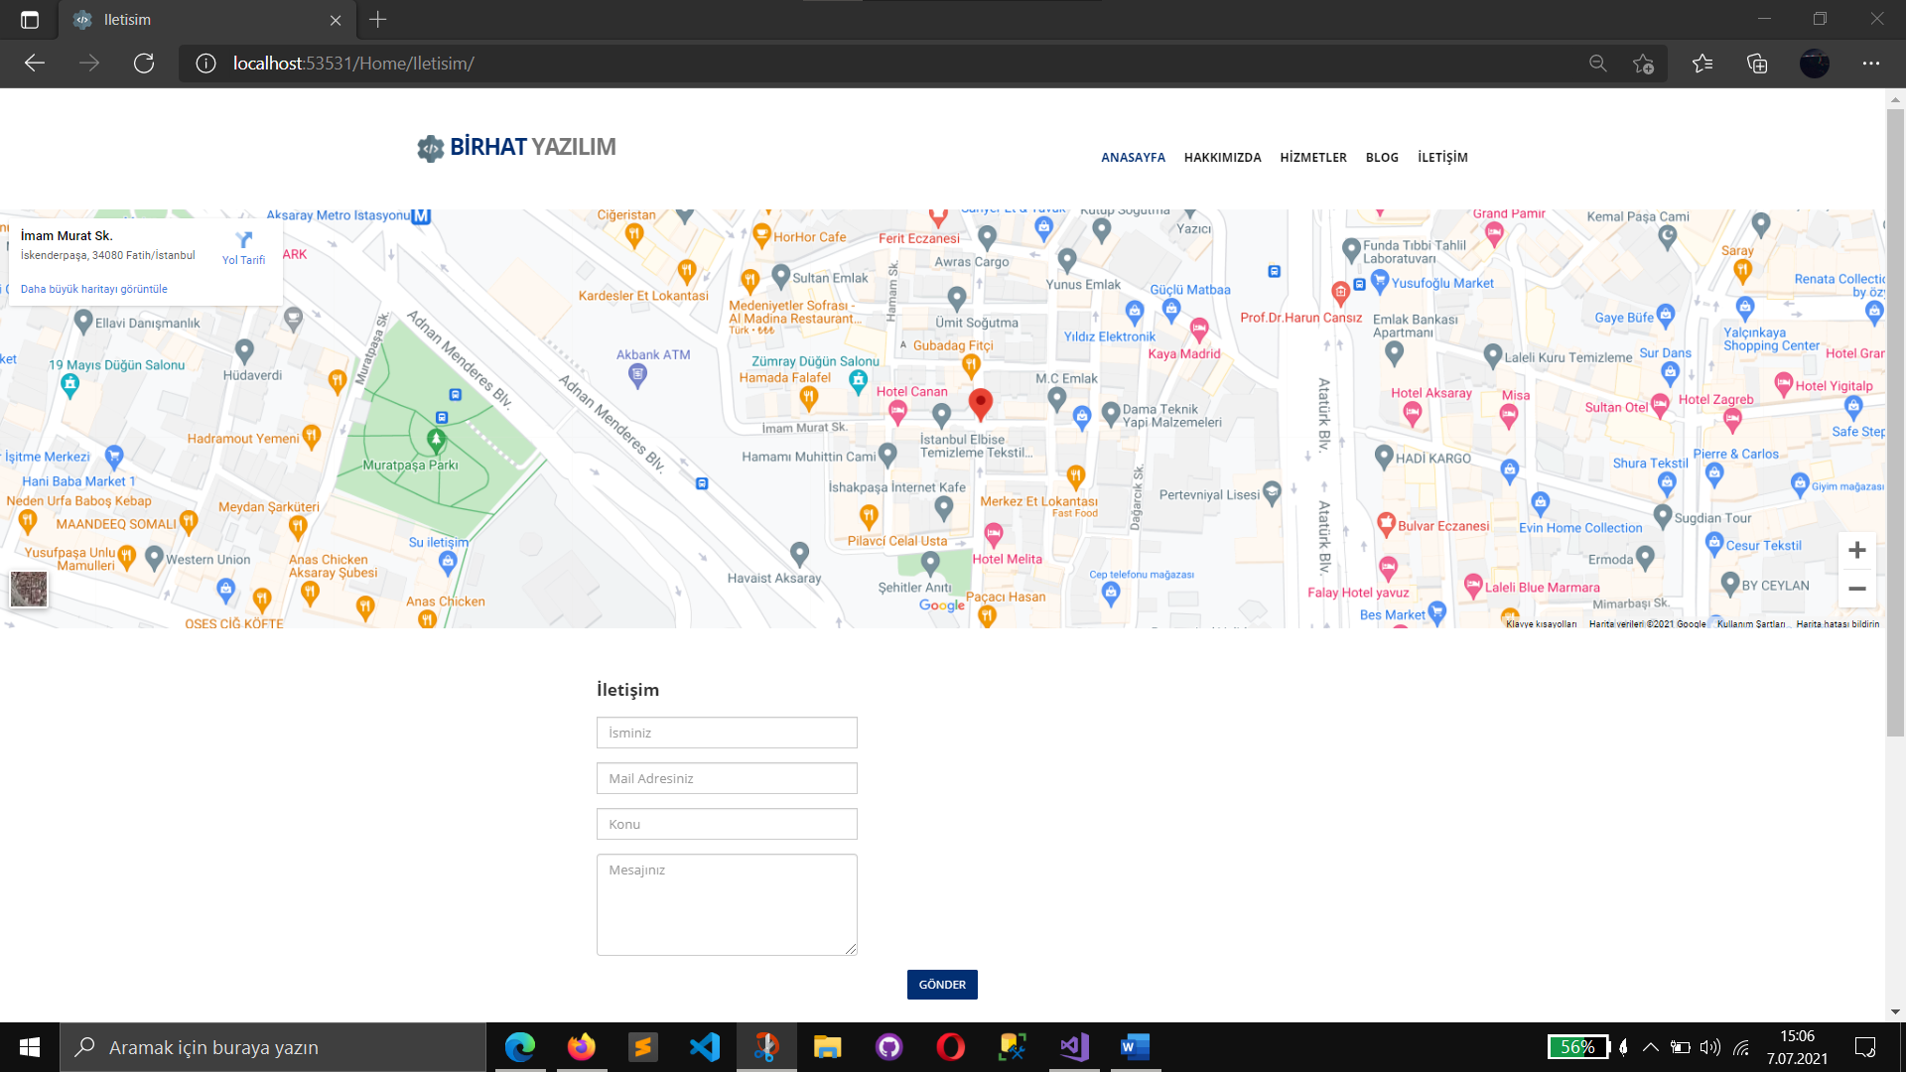Click the Yol Tarifi directions icon
Screen dimensions: 1906x1072
point(244,241)
